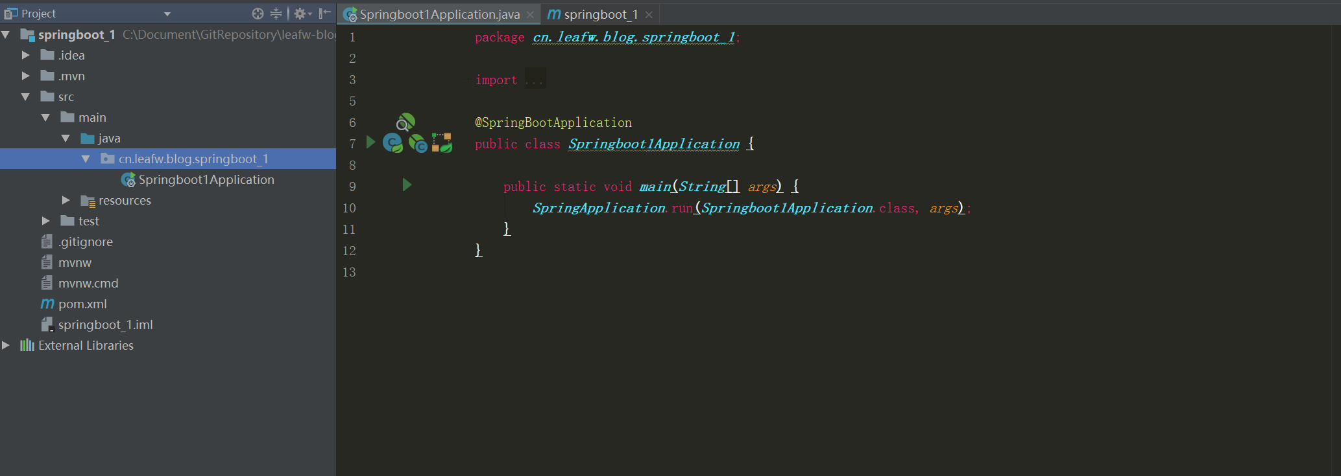Expand the resources folder
The width and height of the screenshot is (1341, 476).
[x=66, y=201]
